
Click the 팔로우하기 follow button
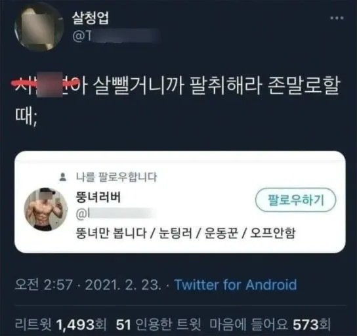click(x=295, y=200)
